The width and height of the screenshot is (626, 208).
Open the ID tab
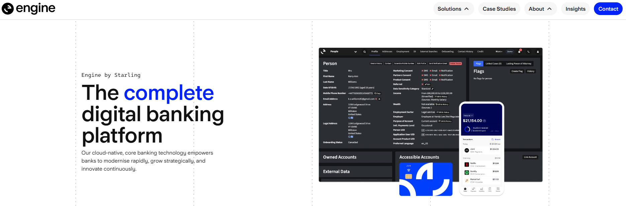tap(415, 51)
